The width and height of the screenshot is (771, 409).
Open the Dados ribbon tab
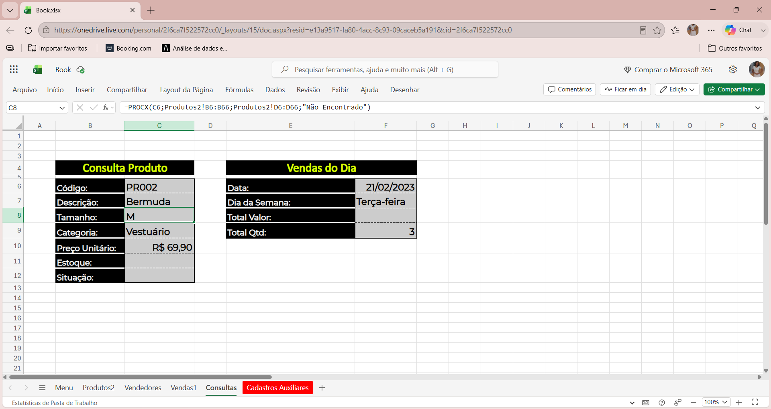point(275,90)
